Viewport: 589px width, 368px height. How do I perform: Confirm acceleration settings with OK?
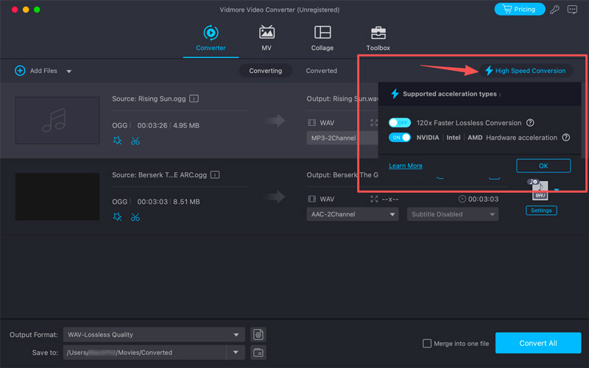543,166
